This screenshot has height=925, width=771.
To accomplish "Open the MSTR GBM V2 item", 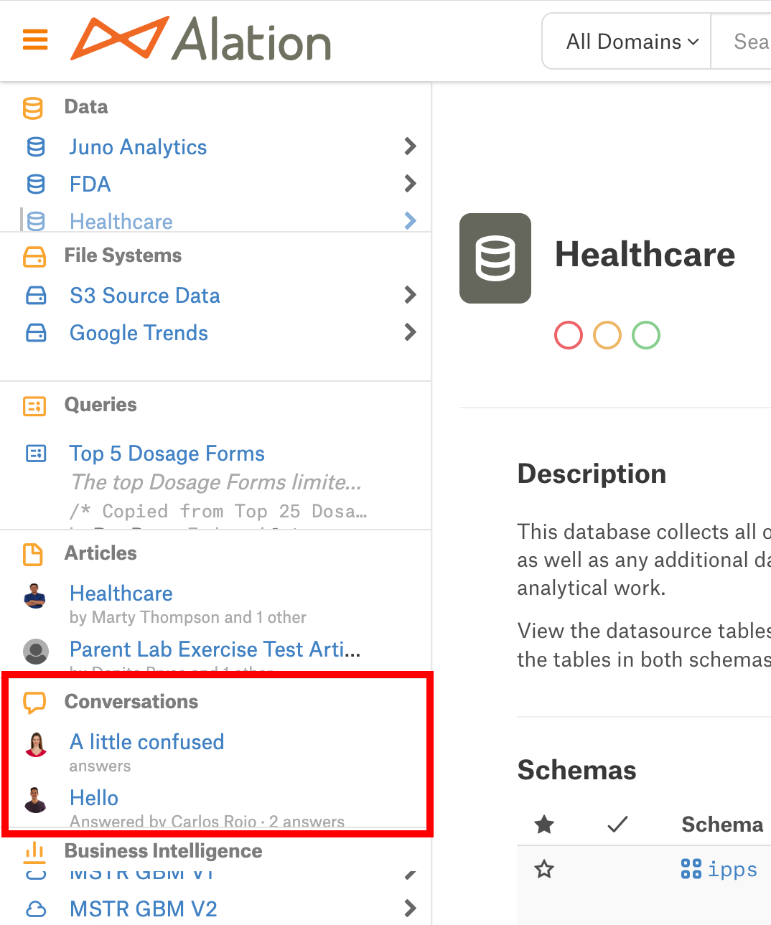I will [x=144, y=909].
